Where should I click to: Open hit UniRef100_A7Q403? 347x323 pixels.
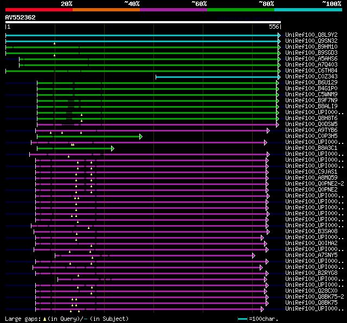311,65
